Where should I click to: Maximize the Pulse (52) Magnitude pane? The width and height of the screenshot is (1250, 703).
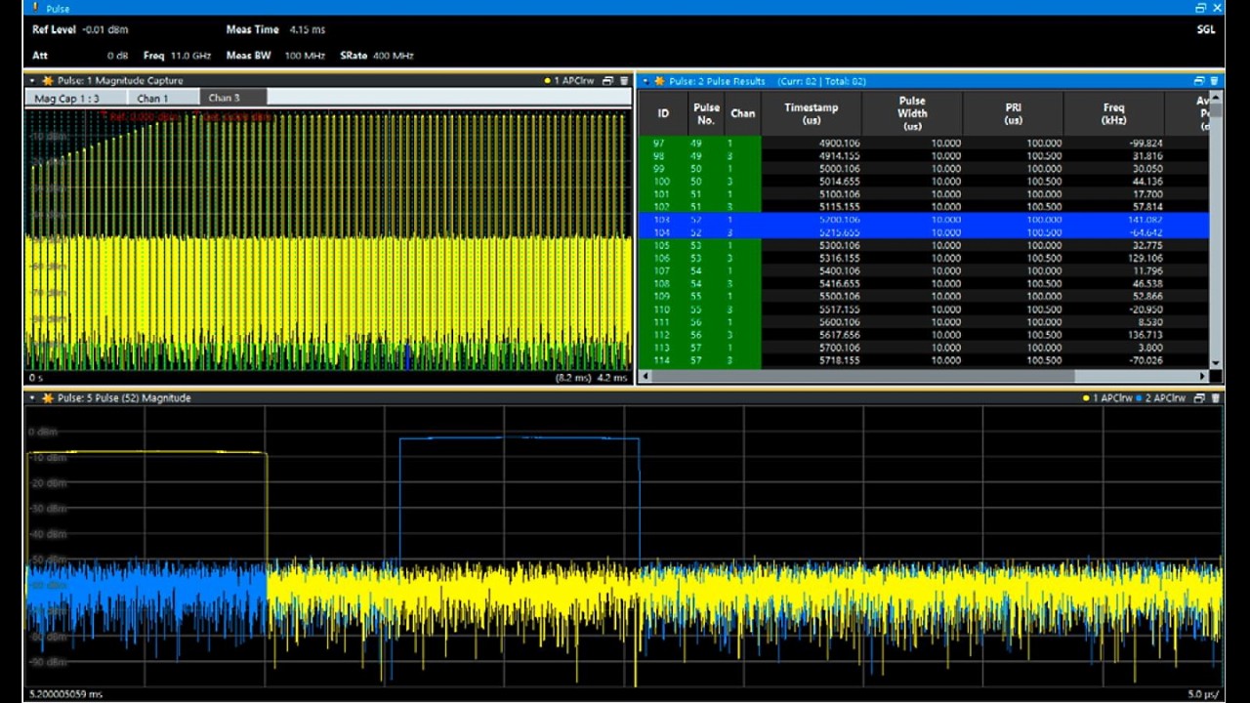coord(1199,398)
